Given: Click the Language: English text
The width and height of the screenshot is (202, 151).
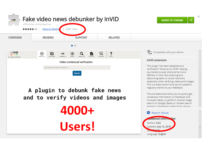Looking at the screenshot, I should coord(157,134).
